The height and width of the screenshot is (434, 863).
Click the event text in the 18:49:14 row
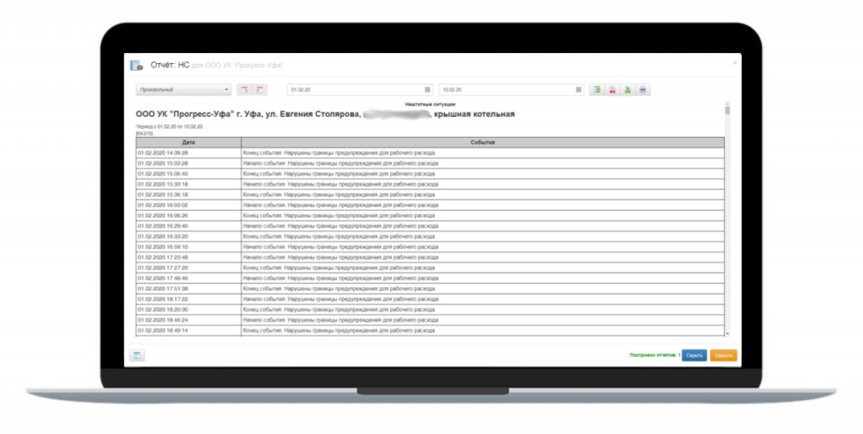pyautogui.click(x=339, y=331)
